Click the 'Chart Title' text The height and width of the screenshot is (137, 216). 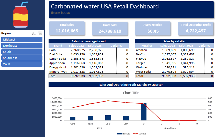[x=131, y=93]
